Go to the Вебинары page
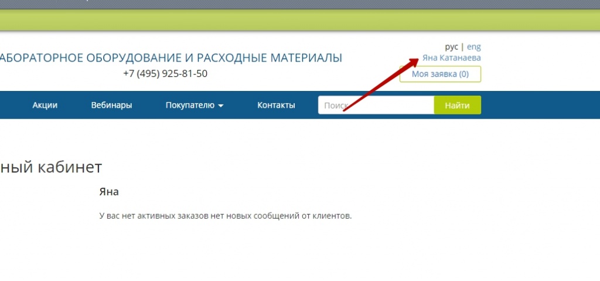 click(x=111, y=106)
